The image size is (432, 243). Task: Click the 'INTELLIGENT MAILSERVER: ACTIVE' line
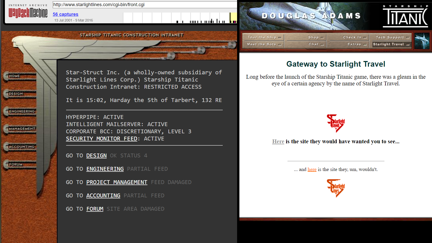(x=117, y=124)
